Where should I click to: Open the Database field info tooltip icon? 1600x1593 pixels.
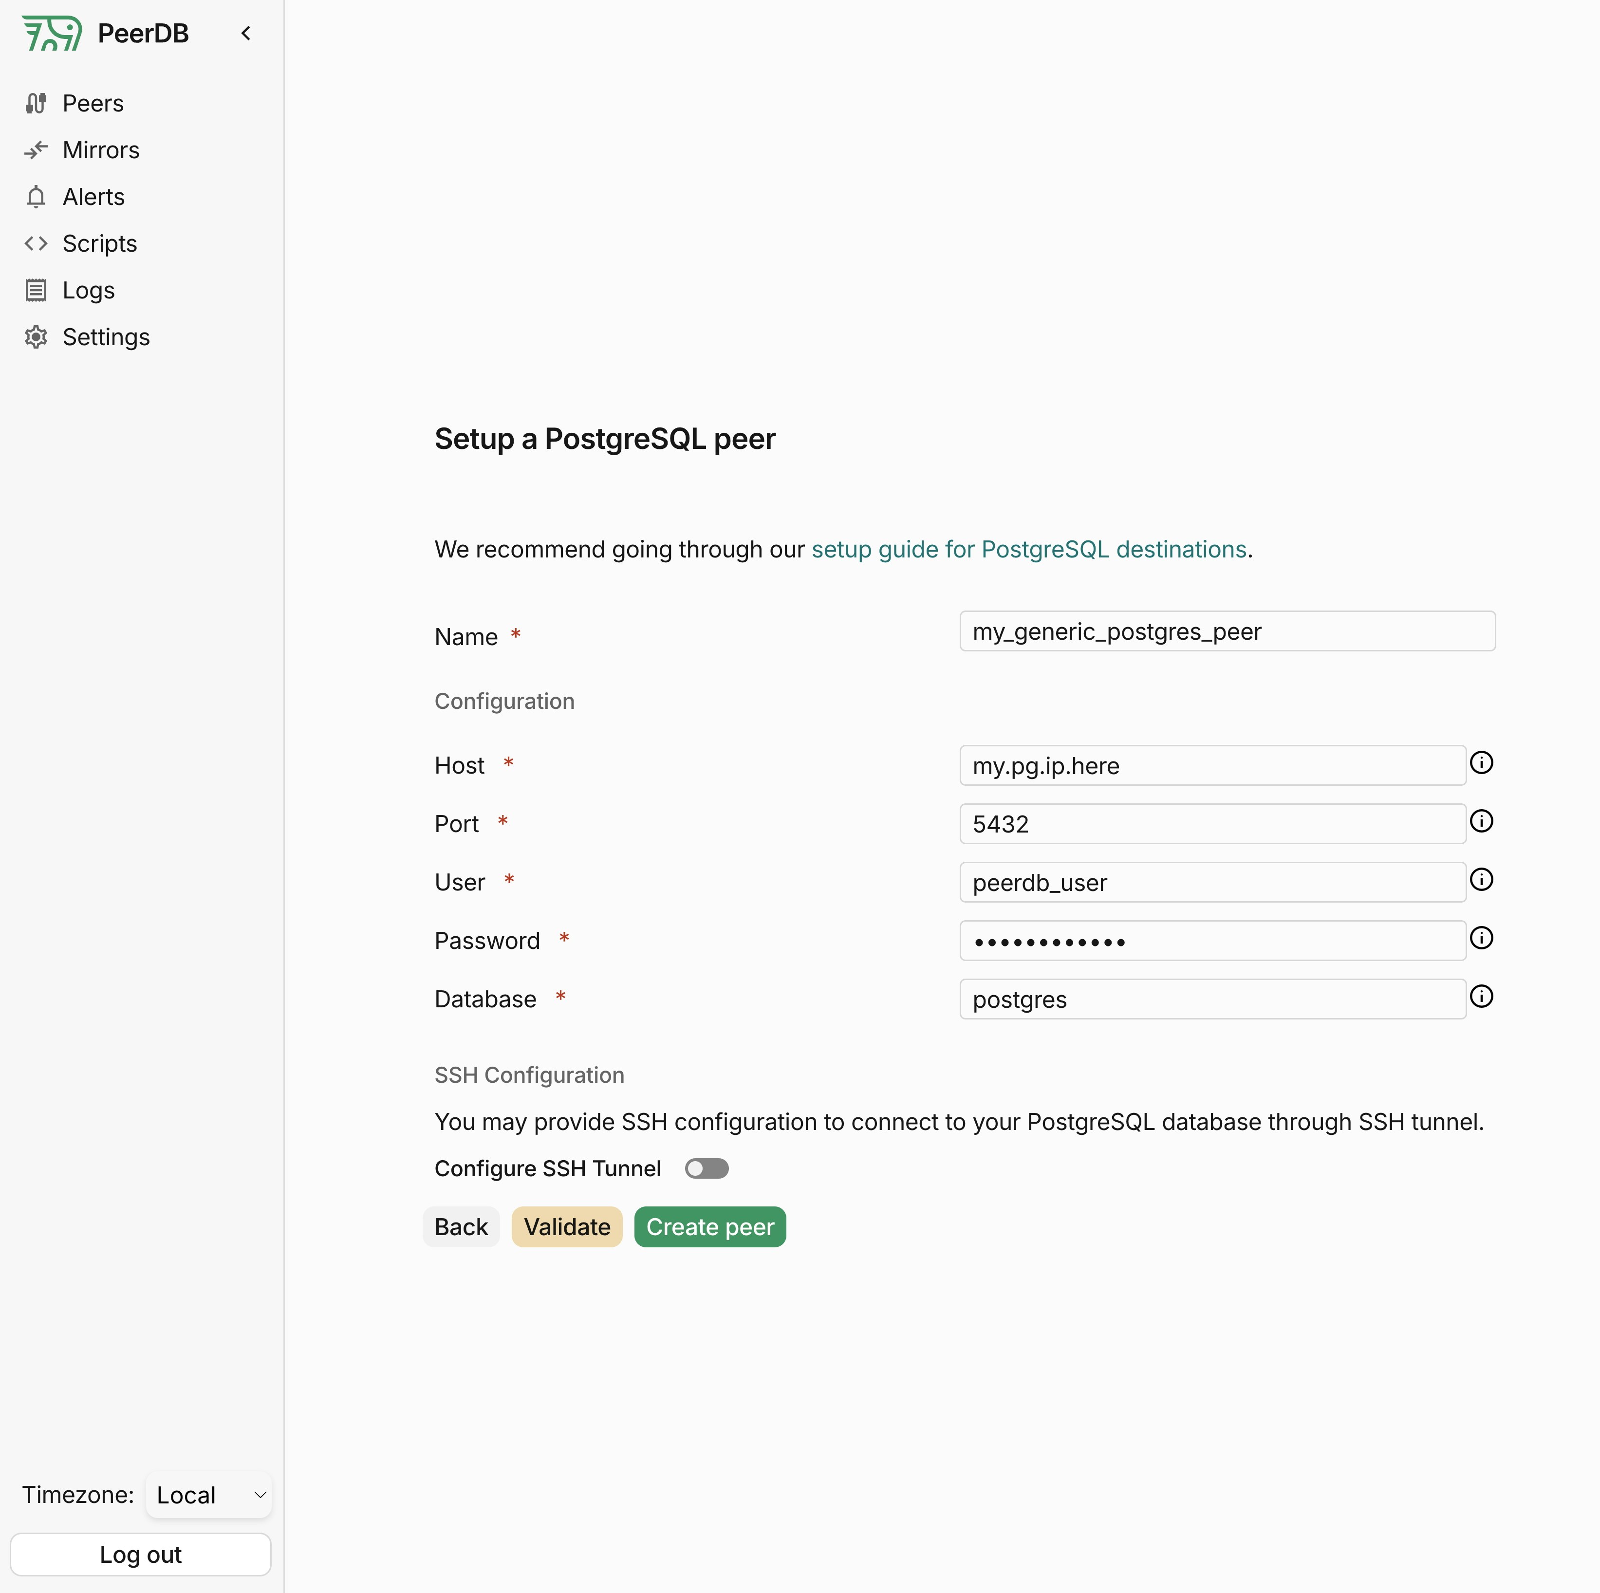1481,996
